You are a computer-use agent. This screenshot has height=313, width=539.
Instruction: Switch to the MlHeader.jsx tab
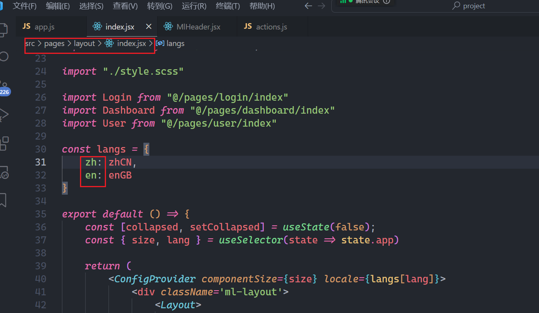(197, 27)
